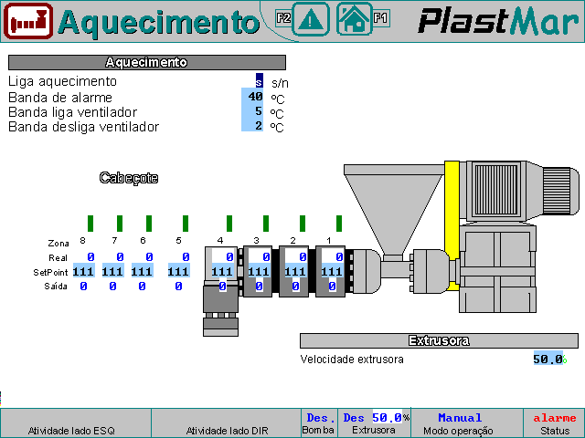The width and height of the screenshot is (585, 438).
Task: Select the zone 8 SetPoint field
Action: 84,272
